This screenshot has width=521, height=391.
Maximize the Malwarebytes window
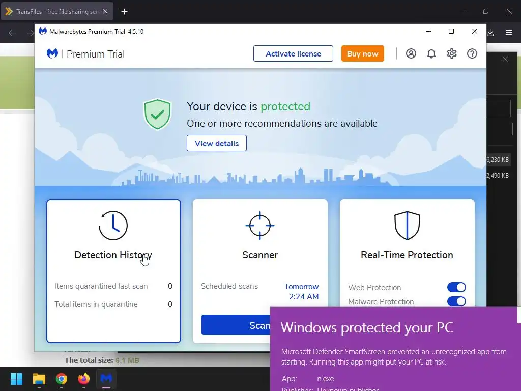(451, 31)
